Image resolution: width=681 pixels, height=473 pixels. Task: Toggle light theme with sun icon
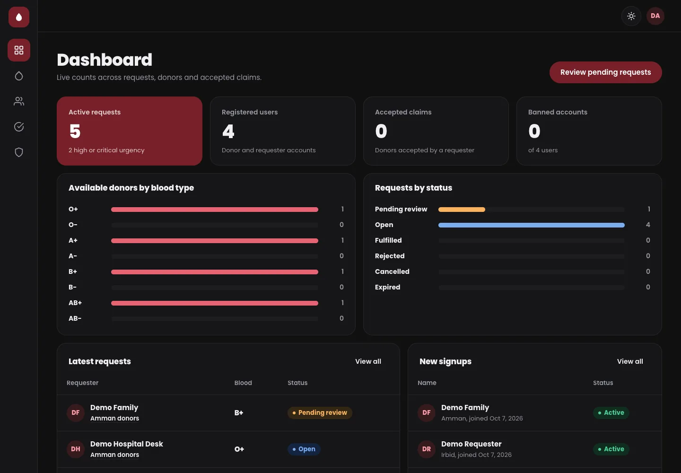click(631, 16)
